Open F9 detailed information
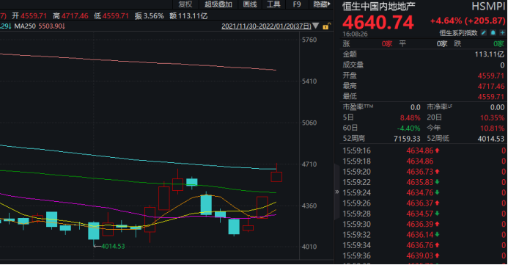The image size is (508, 265). click(x=297, y=4)
